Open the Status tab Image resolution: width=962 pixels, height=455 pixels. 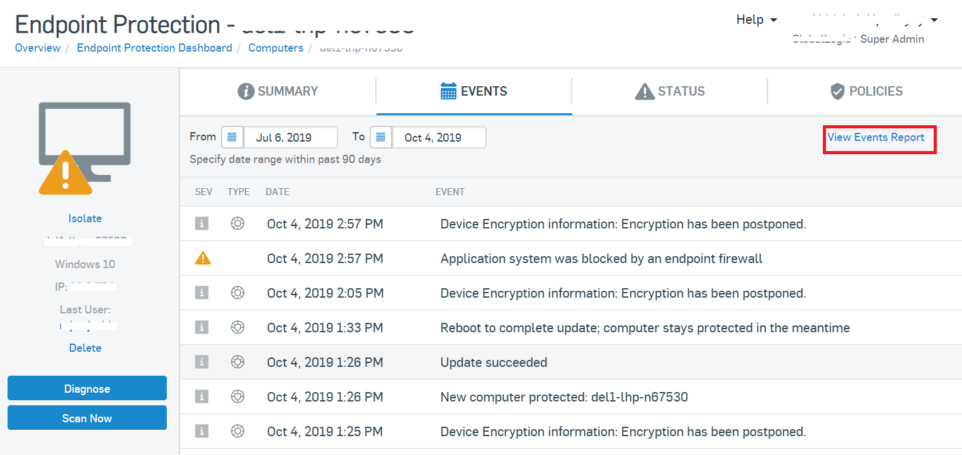pyautogui.click(x=670, y=91)
